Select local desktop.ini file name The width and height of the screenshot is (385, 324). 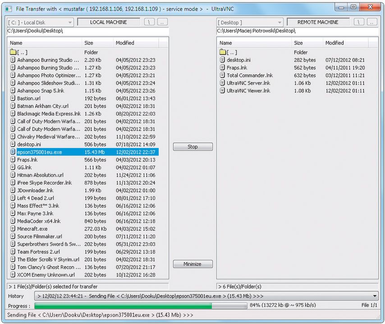[x=29, y=144]
